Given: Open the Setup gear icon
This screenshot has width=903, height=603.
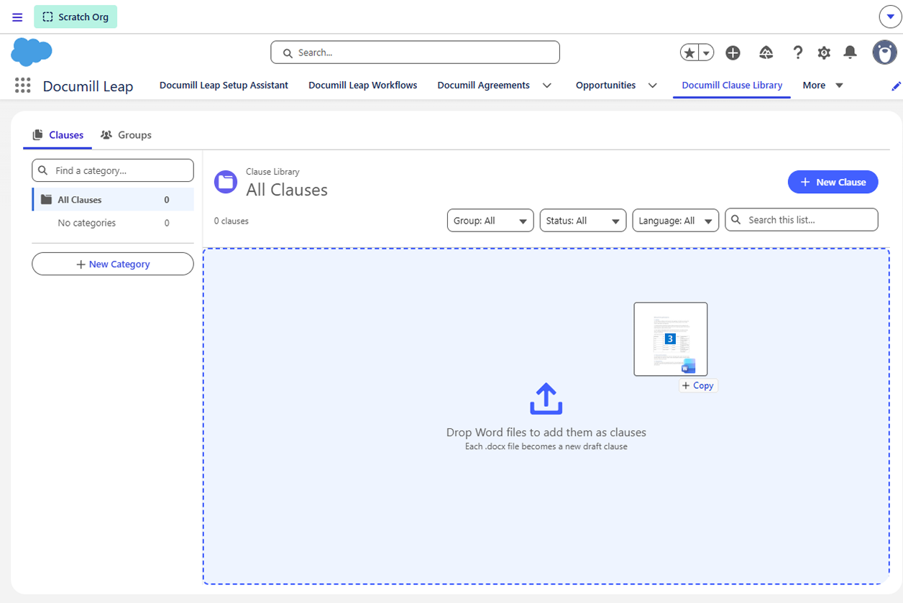Looking at the screenshot, I should [x=824, y=52].
